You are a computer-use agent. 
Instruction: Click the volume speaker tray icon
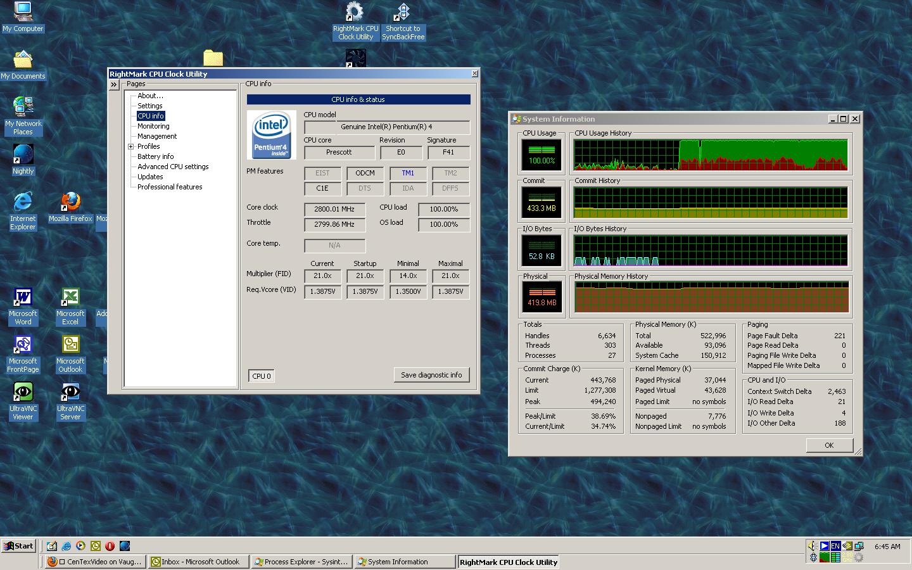point(813,546)
